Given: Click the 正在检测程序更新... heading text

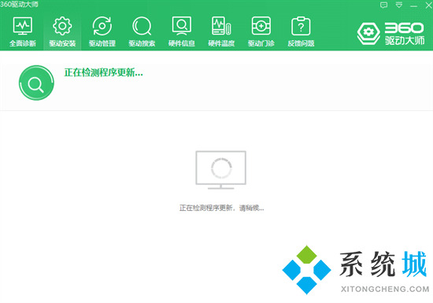Looking at the screenshot, I should [104, 72].
